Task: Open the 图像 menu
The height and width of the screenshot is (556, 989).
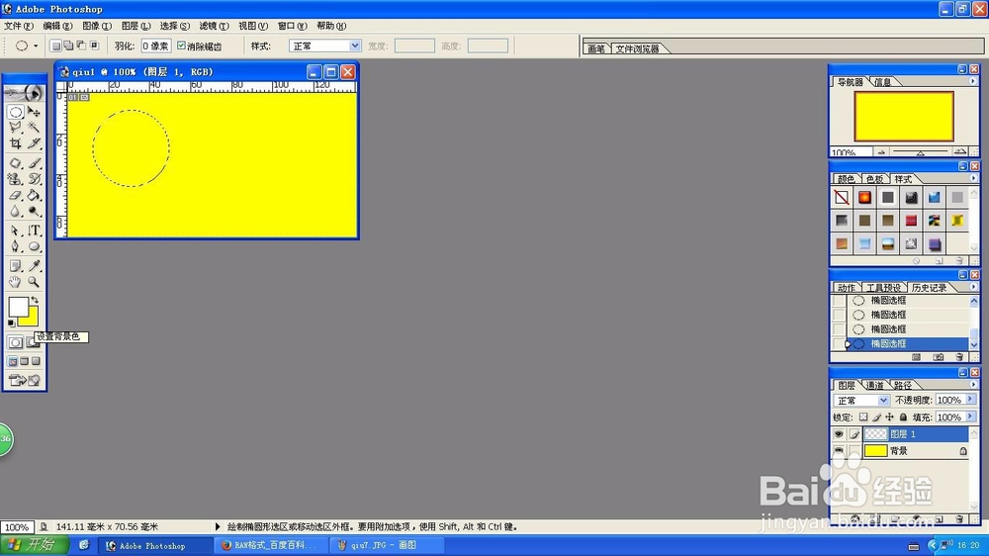Action: tap(97, 26)
